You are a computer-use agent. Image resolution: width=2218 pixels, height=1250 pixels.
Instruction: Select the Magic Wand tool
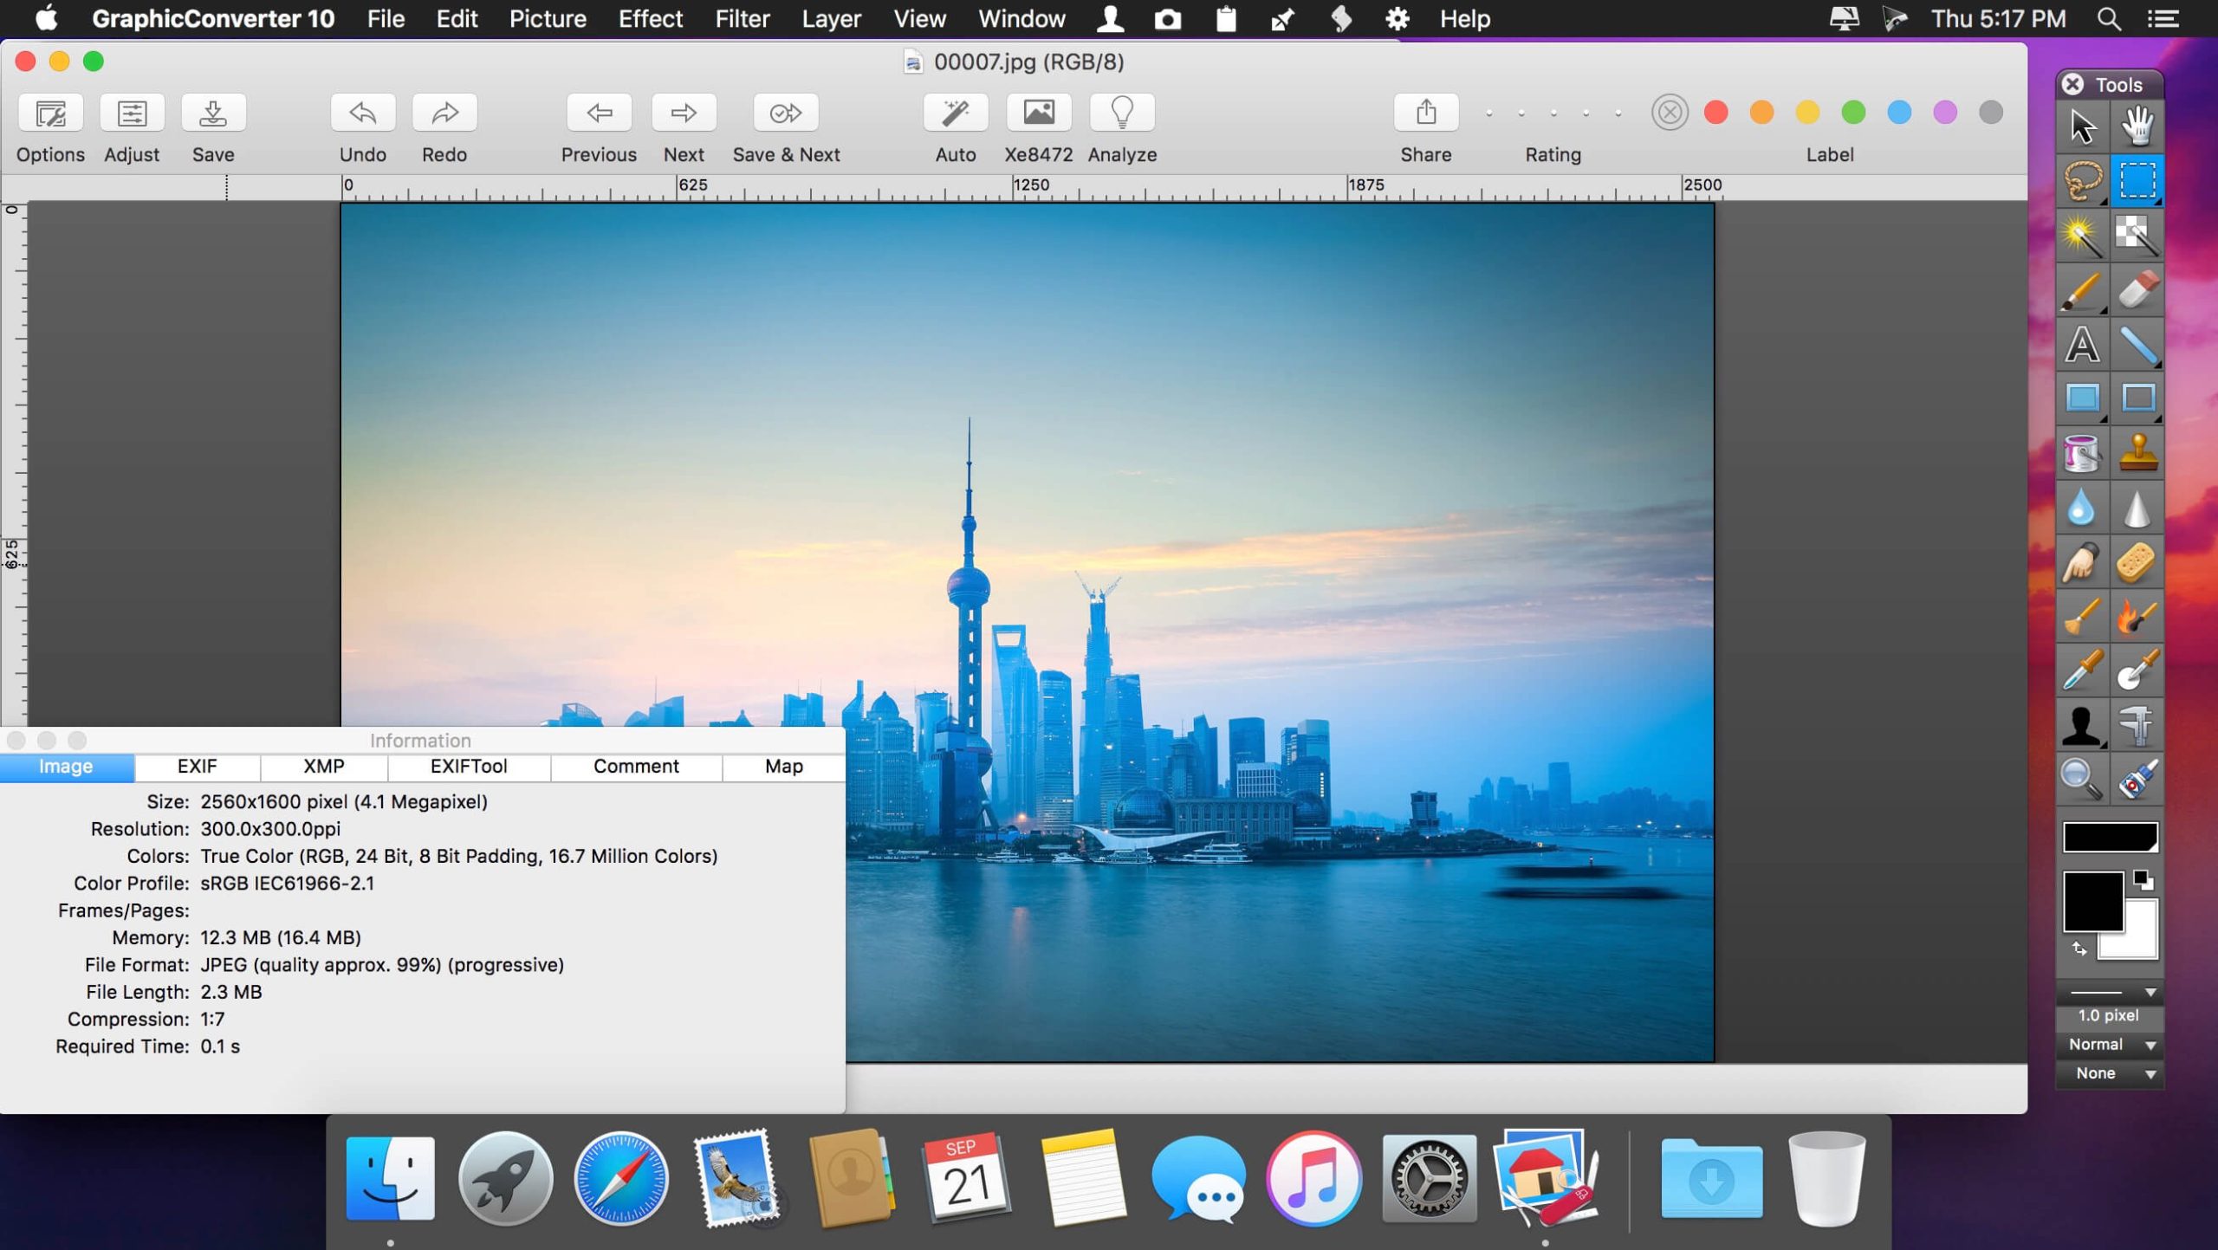click(2080, 234)
